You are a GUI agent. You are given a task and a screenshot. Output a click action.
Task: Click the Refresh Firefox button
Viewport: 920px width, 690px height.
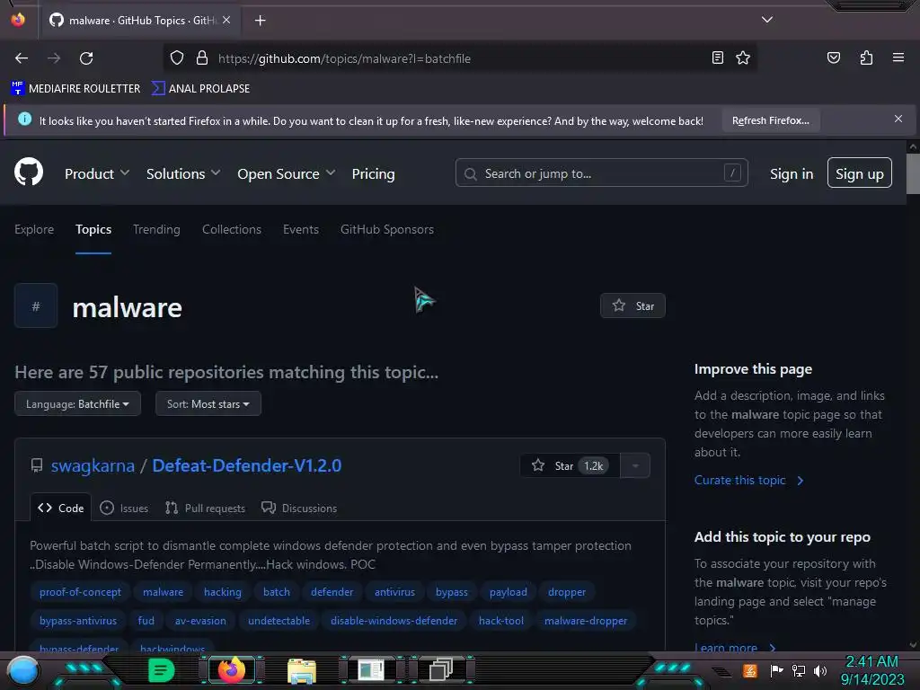pyautogui.click(x=770, y=120)
